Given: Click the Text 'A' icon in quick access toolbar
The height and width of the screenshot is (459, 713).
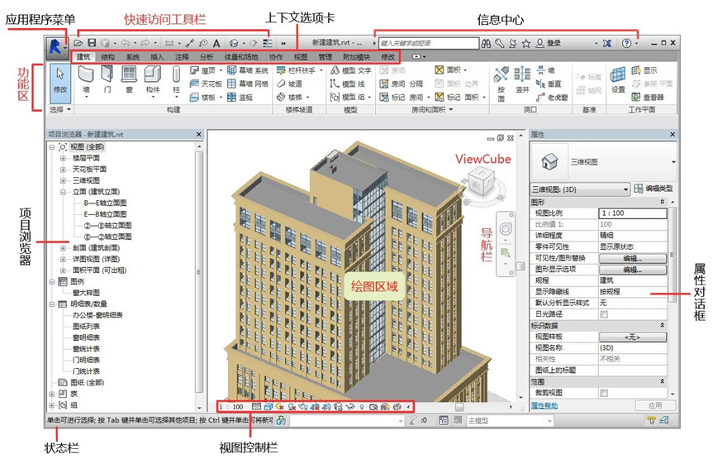Looking at the screenshot, I should coord(216,43).
